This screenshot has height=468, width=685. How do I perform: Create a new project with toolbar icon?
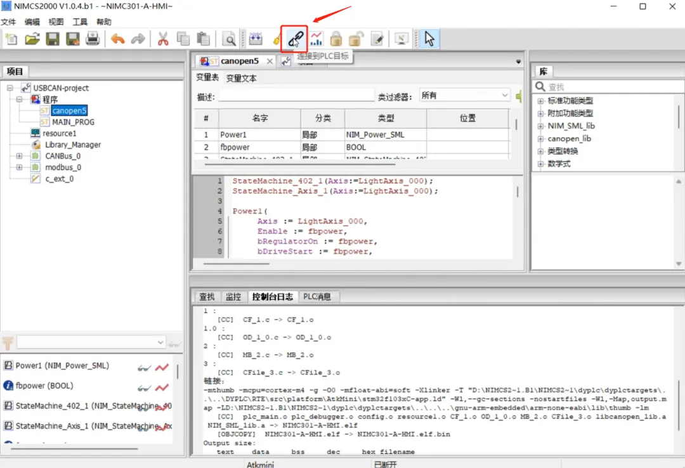tap(11, 39)
